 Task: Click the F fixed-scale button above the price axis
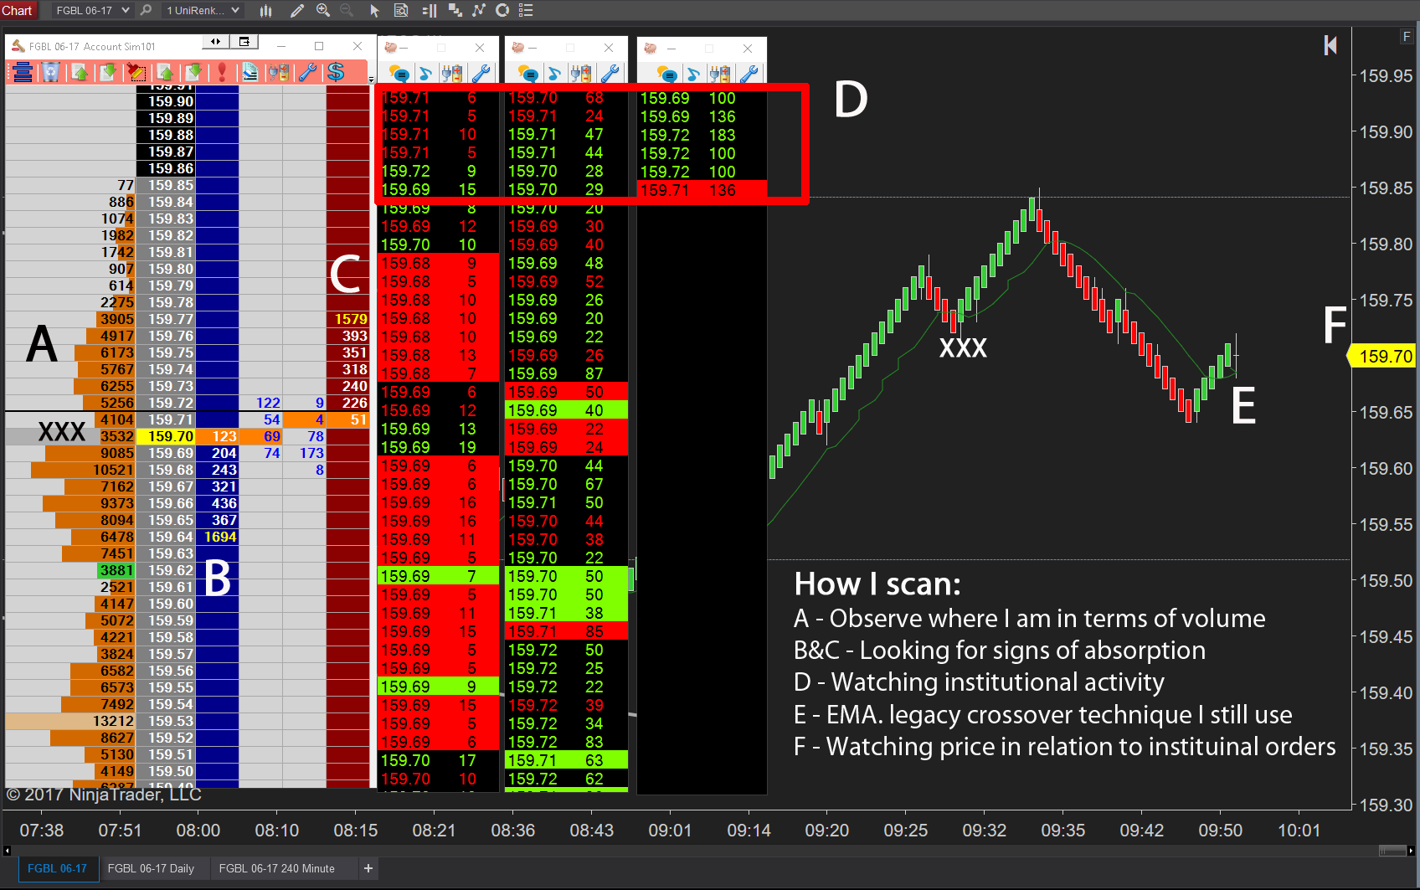tap(1407, 36)
